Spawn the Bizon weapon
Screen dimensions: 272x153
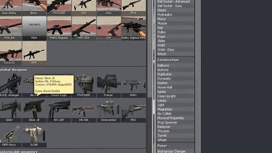pos(34,8)
